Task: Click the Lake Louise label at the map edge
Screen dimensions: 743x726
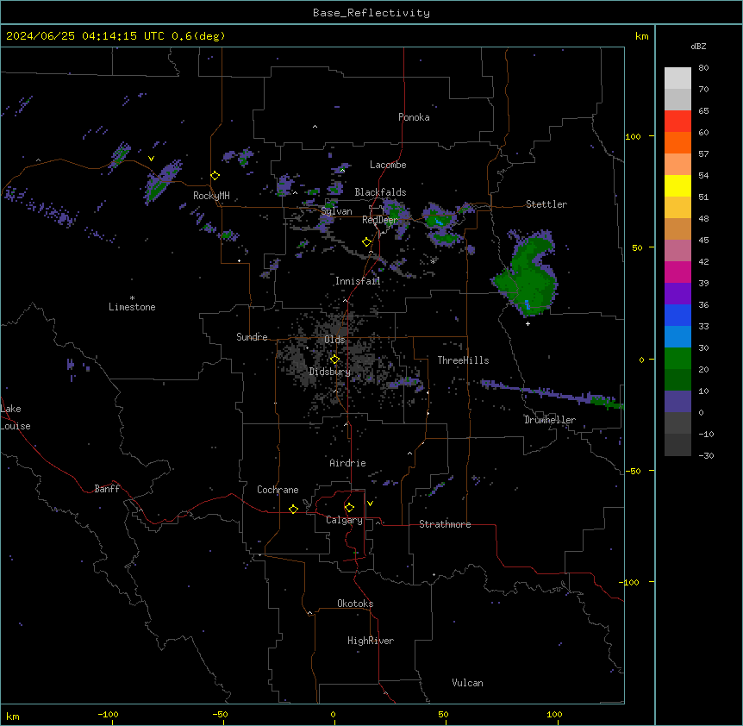Action: [16, 417]
